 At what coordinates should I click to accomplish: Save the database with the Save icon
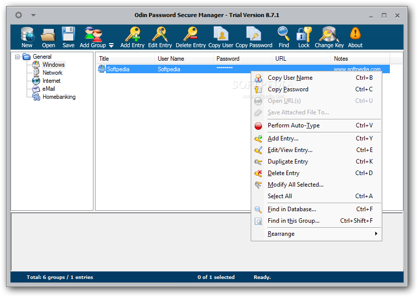click(x=68, y=37)
